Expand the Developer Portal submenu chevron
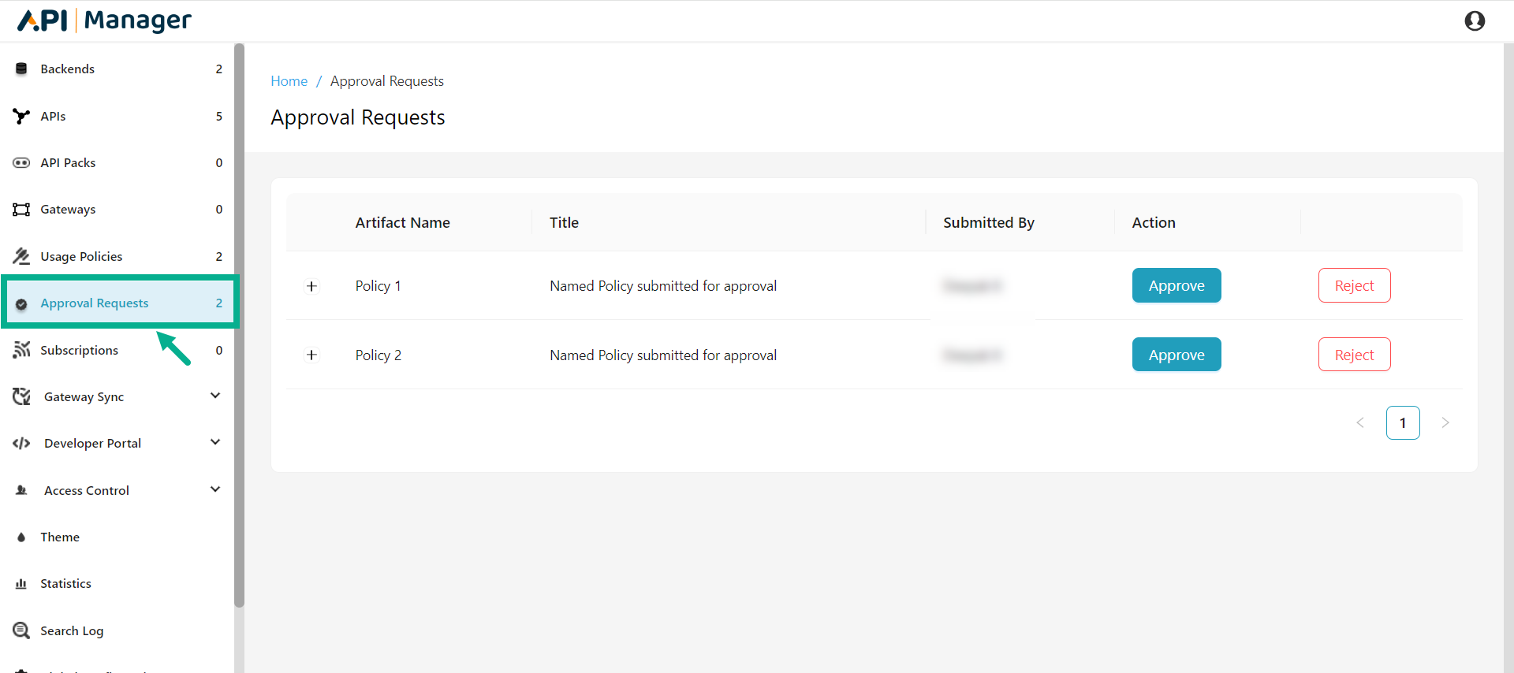This screenshot has height=673, width=1514. point(215,442)
